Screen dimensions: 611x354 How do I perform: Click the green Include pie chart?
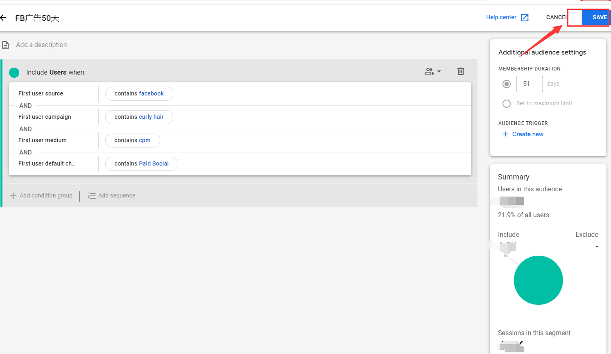(538, 280)
